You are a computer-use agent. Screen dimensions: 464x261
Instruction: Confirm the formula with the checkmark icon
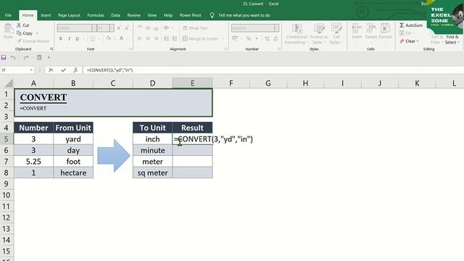pos(63,70)
